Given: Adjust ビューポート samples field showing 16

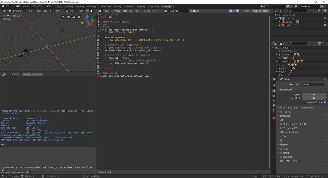Looking at the screenshot, I should click(x=314, y=98).
